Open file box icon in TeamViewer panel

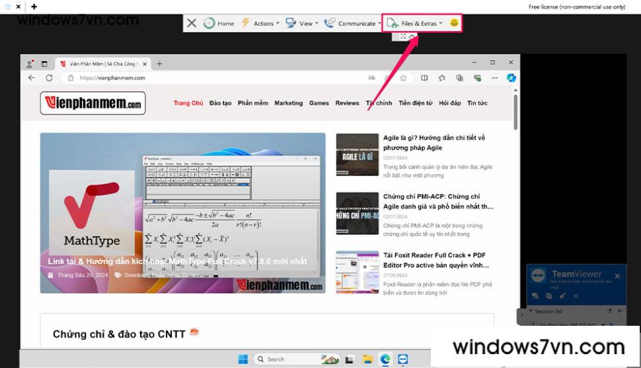point(548,296)
